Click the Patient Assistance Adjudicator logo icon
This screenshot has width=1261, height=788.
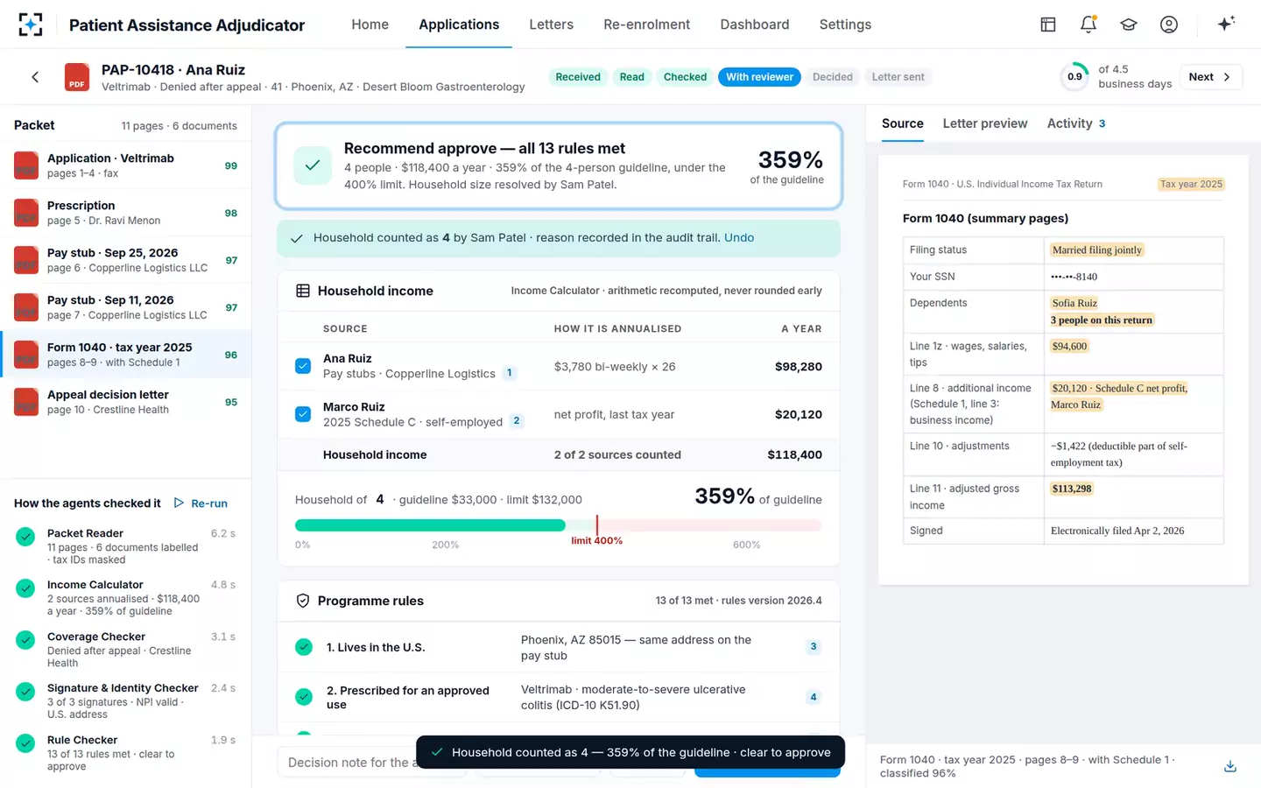pos(31,25)
